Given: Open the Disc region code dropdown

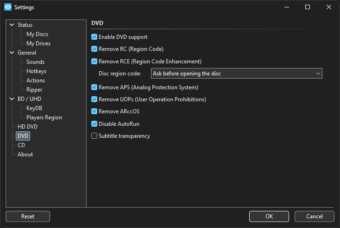Looking at the screenshot, I should 236,74.
